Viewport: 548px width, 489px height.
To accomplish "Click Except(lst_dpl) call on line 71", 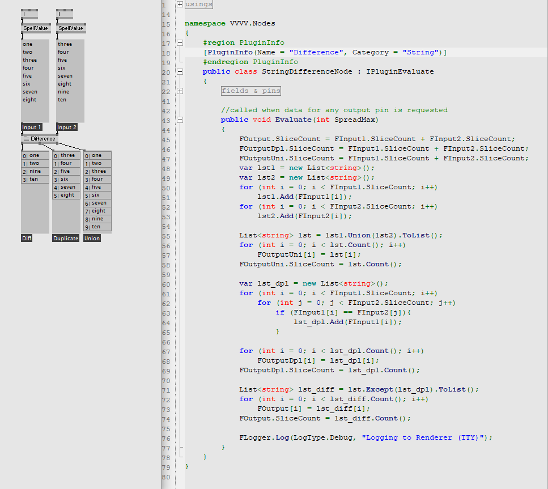I will [401, 389].
